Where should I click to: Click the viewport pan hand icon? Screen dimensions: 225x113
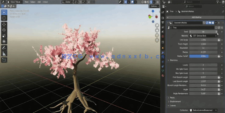tap(157, 30)
